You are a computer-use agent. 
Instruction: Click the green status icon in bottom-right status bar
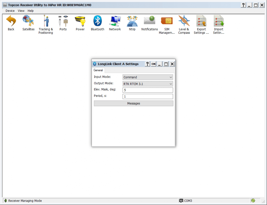253,201
